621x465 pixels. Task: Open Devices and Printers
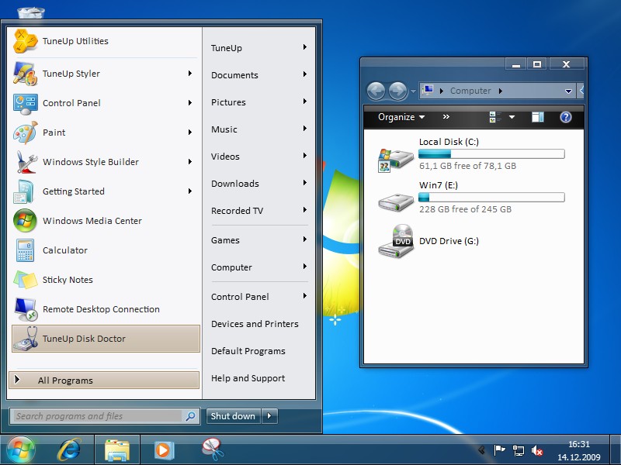(258, 324)
